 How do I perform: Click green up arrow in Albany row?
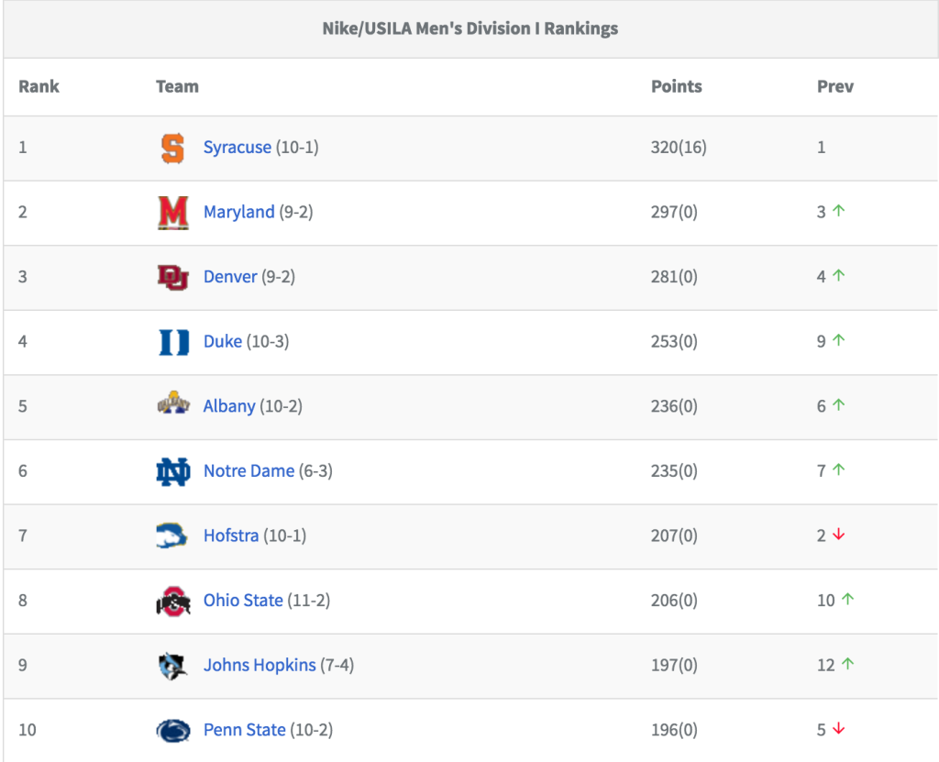coord(839,404)
